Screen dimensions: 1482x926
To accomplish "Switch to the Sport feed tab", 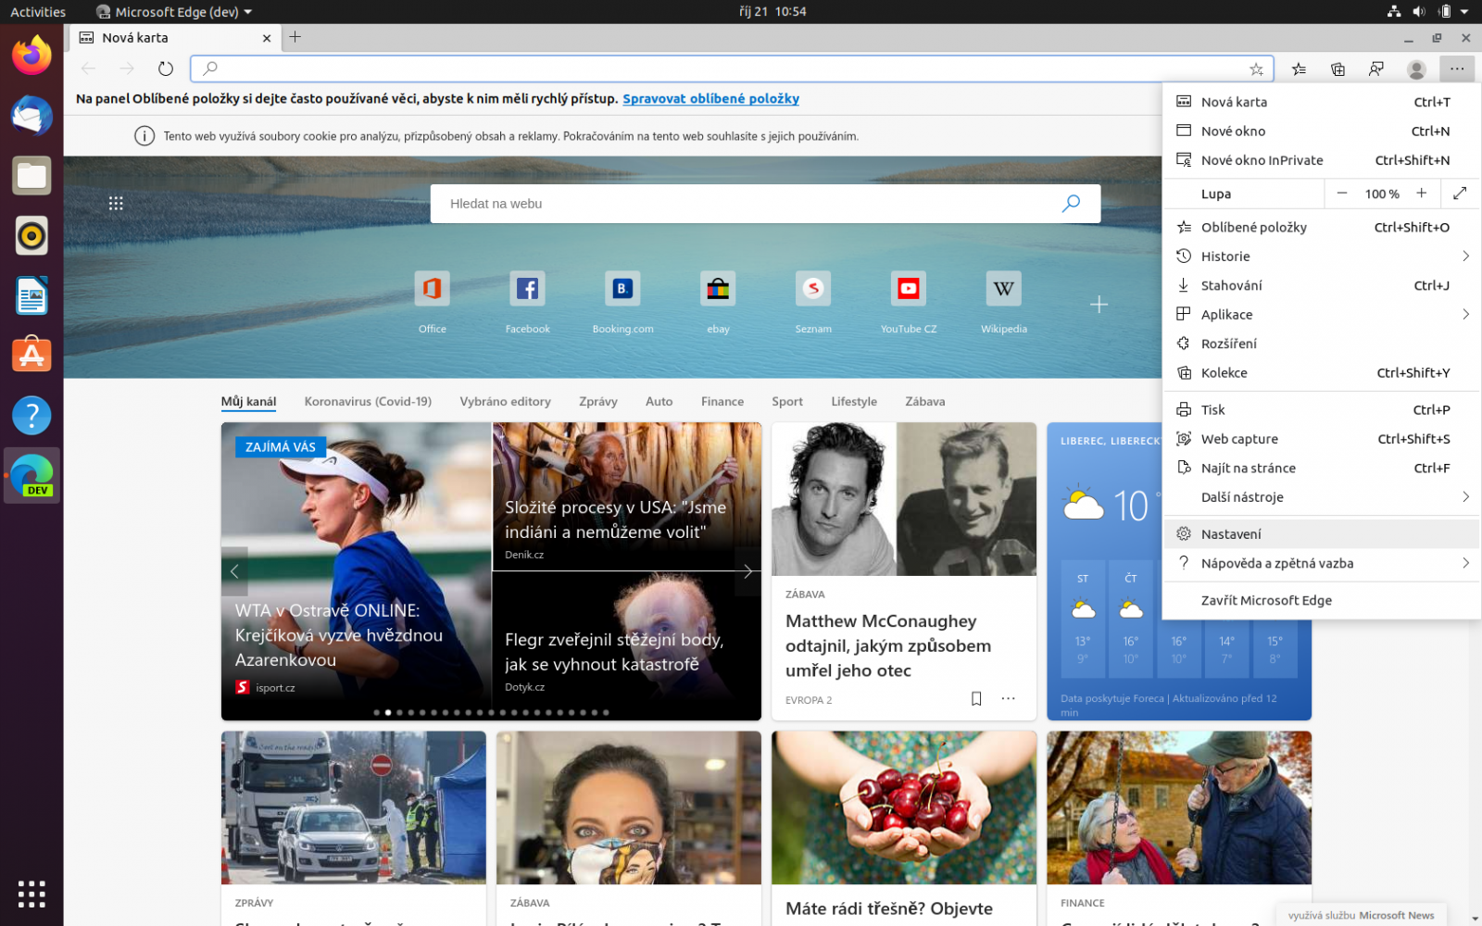I will tap(786, 401).
